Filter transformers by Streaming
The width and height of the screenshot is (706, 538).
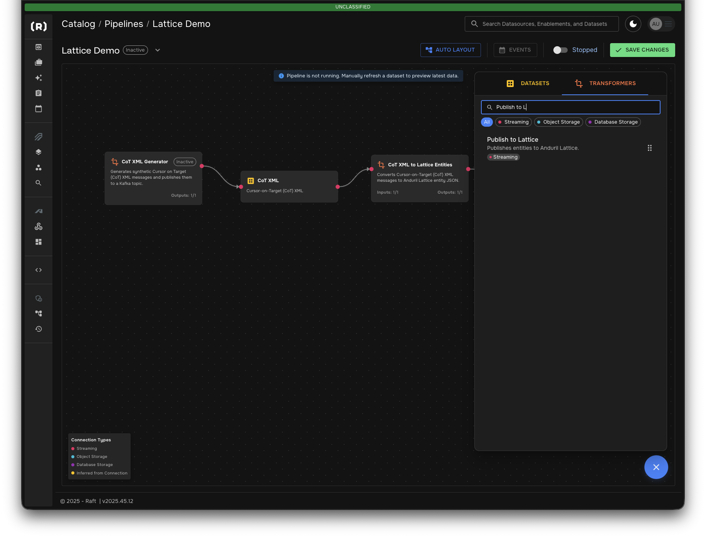[514, 122]
